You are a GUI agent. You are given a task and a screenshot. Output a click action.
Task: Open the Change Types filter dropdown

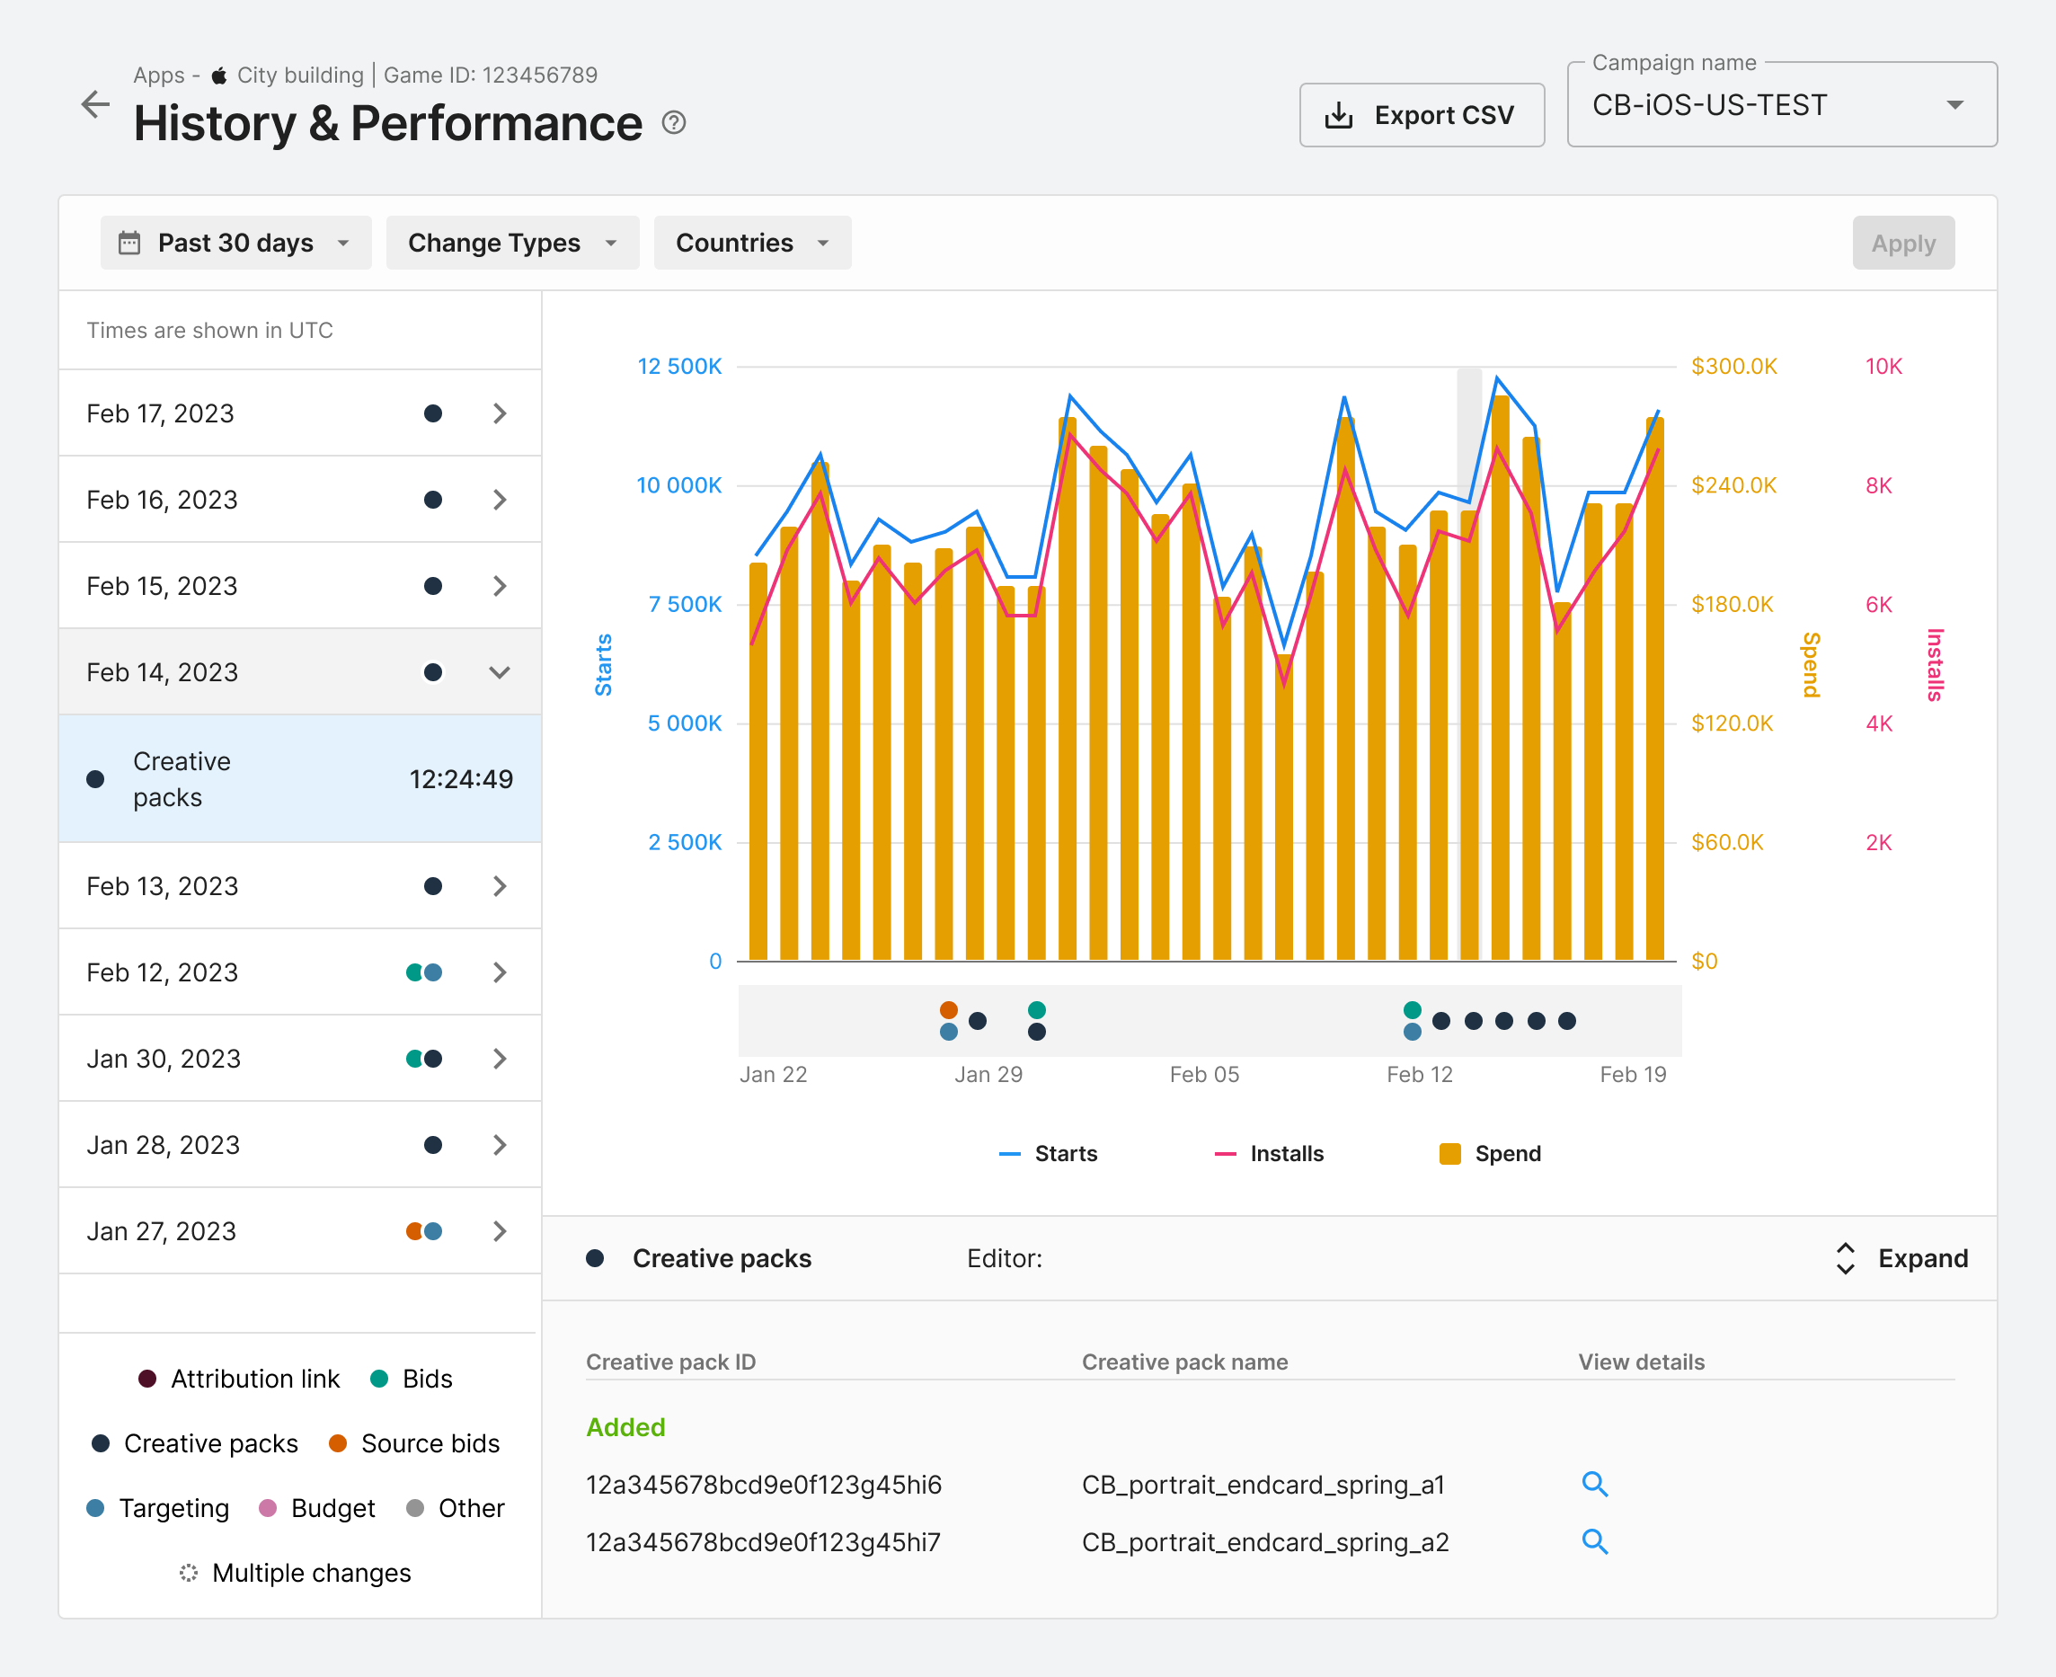pos(513,243)
